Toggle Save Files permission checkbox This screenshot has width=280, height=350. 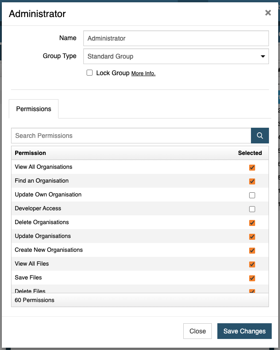[252, 278]
